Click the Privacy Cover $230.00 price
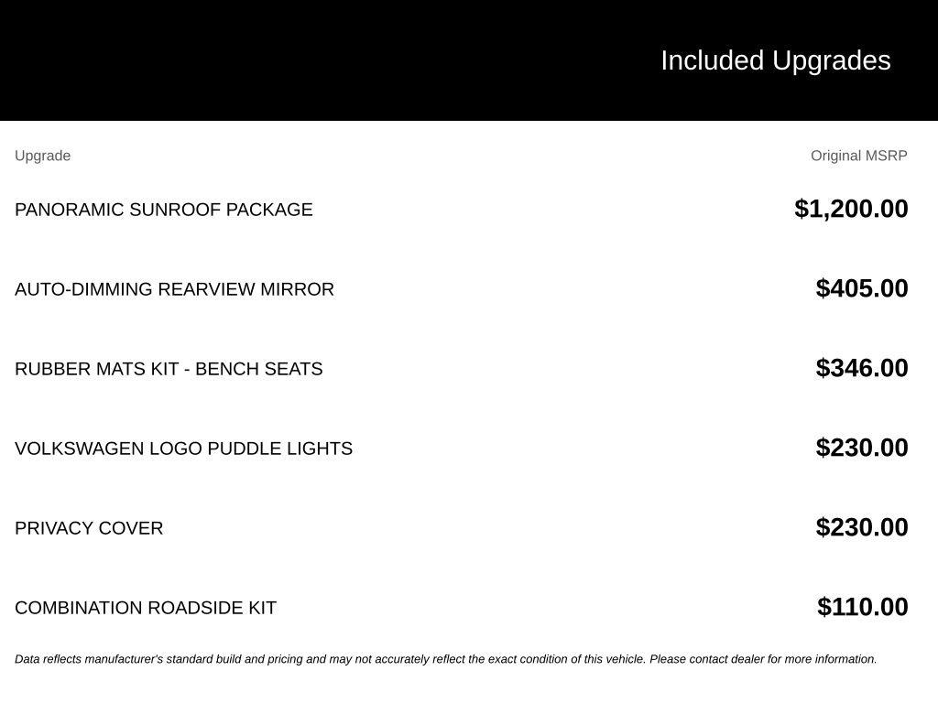The image size is (938, 703). click(861, 526)
